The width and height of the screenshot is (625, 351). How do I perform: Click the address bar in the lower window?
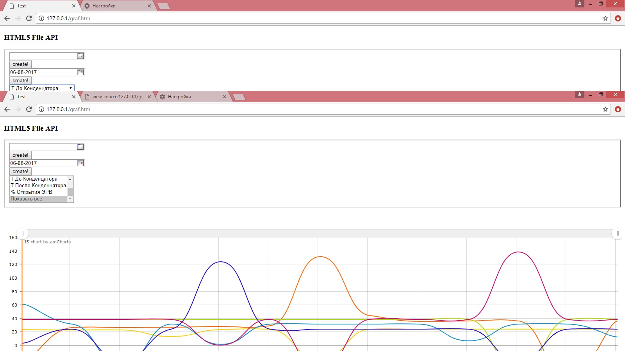323,109
